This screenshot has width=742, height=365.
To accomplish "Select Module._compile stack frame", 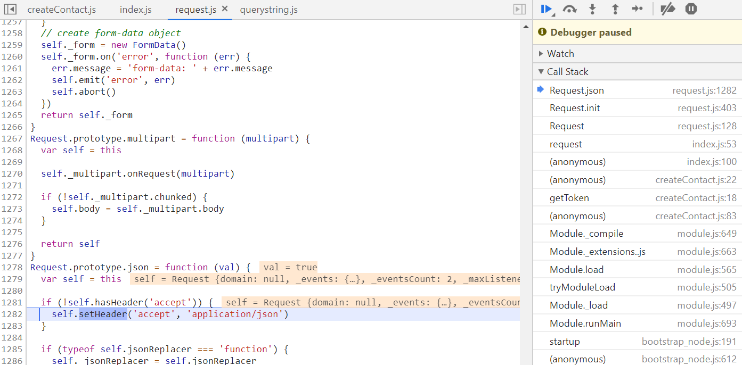I will click(x=638, y=234).
